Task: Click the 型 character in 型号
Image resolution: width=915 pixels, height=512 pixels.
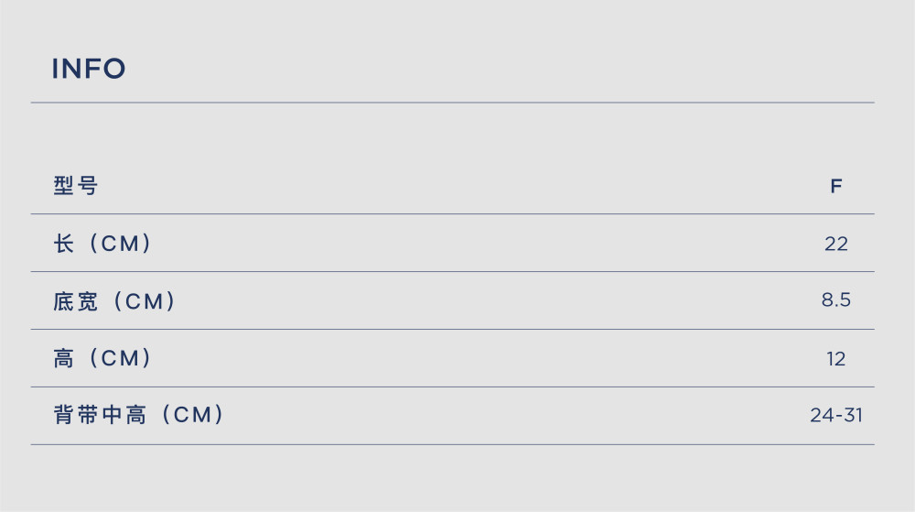Action: [64, 186]
